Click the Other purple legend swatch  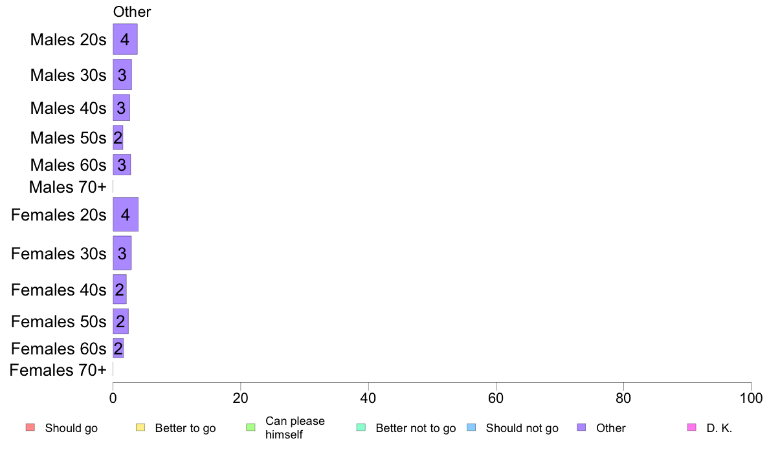click(x=582, y=427)
